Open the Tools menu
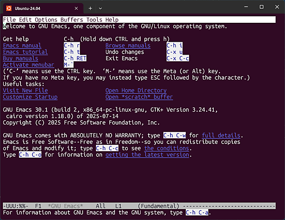The width and height of the screenshot is (285, 220). [95, 19]
